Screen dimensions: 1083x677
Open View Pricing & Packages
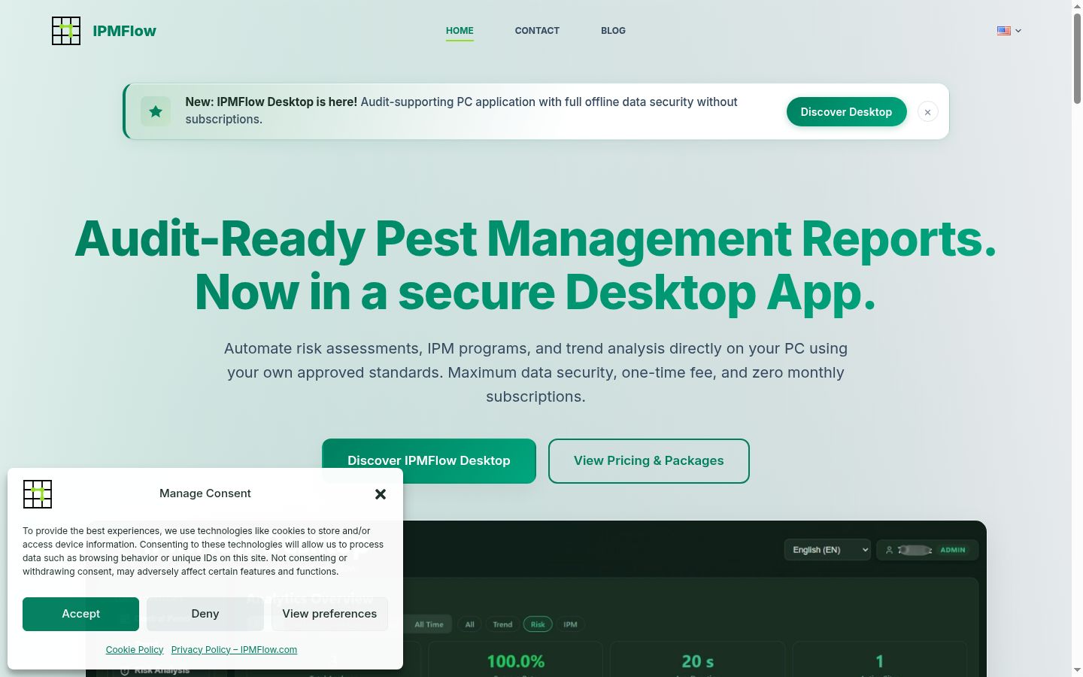[x=648, y=460]
